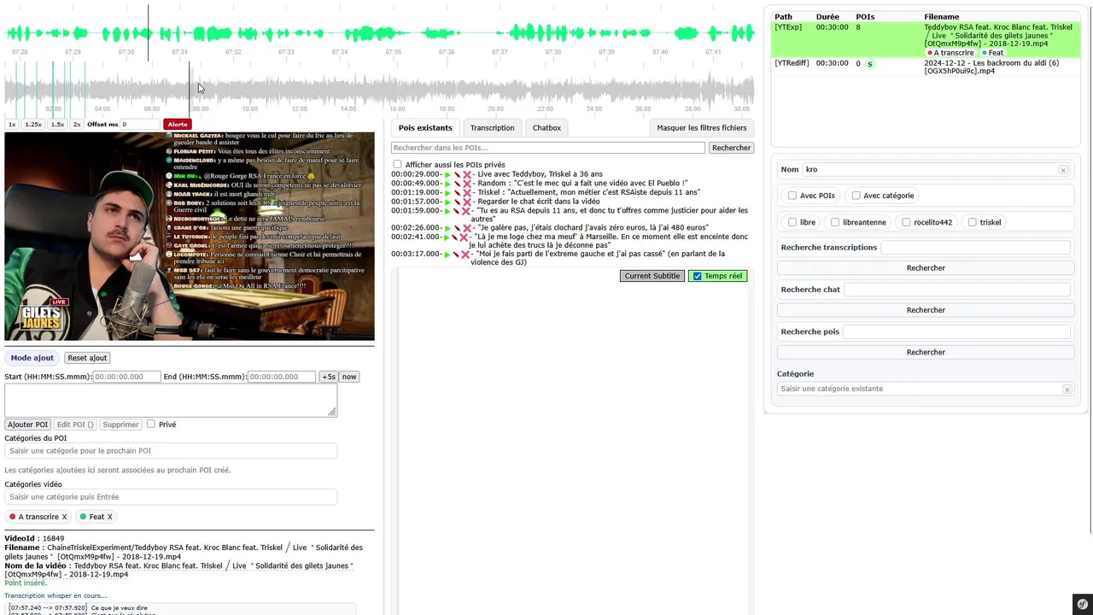
Task: Edit the 'Je galère pas' POI
Action: click(x=458, y=228)
